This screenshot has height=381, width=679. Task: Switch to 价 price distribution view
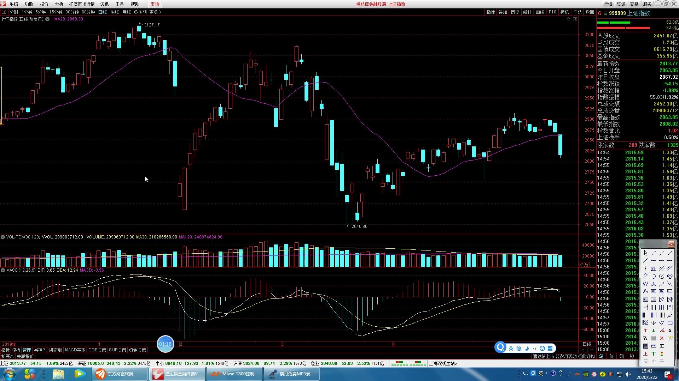(611, 356)
